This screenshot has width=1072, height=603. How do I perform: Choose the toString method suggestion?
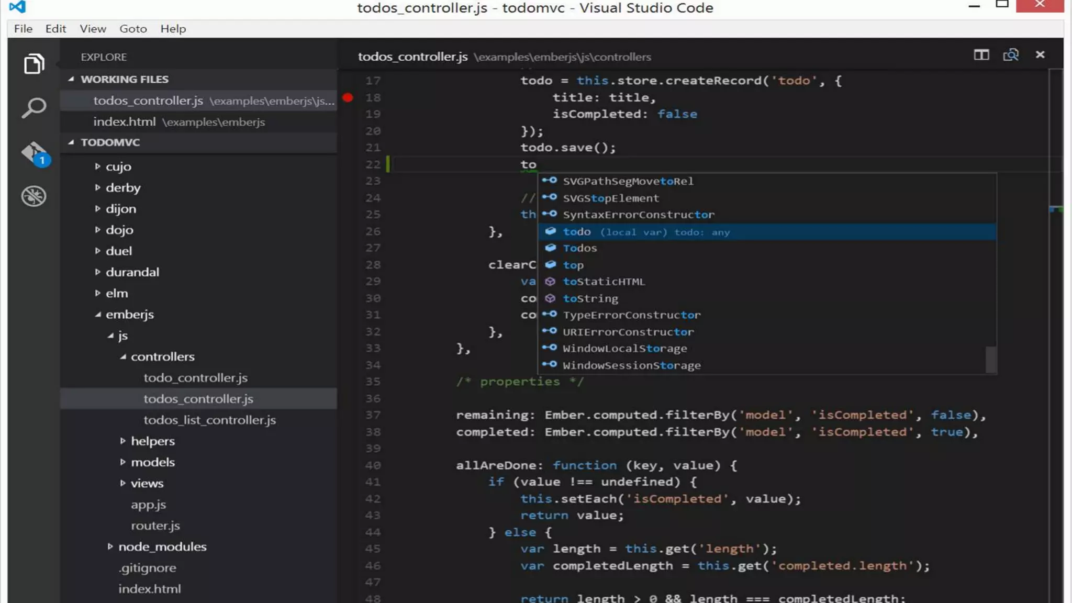[x=767, y=298]
